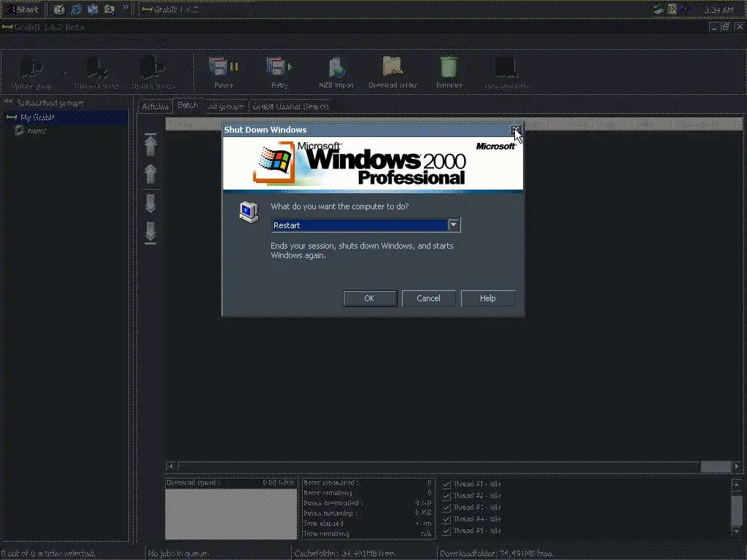Select My GrabIt in the tree
747x560 pixels.
[x=37, y=117]
